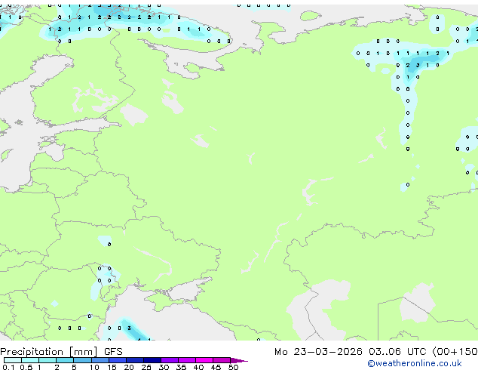Click the '03..06 UTC' time text
This screenshot has width=478, height=370.
pos(397,352)
